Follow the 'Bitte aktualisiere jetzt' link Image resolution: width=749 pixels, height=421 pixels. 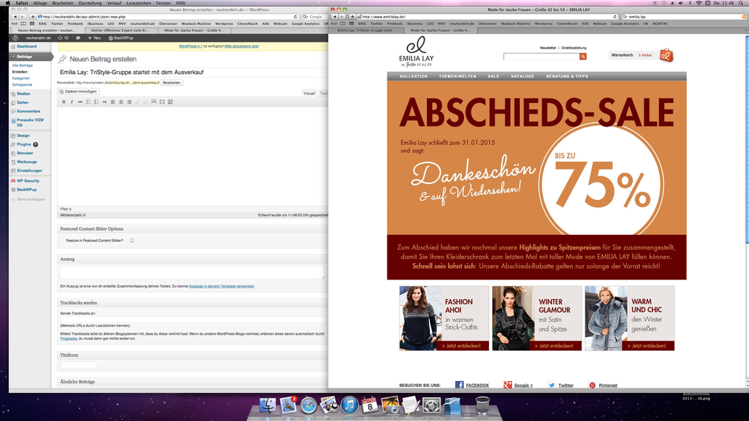click(242, 46)
